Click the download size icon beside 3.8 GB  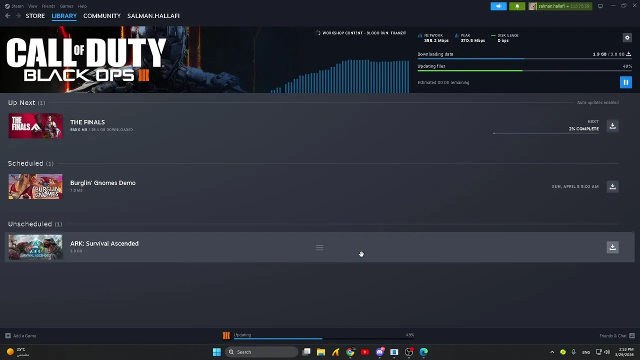(x=628, y=54)
